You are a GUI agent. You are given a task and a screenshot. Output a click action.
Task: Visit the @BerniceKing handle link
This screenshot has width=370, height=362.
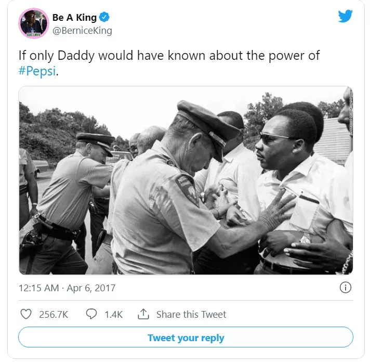(82, 31)
